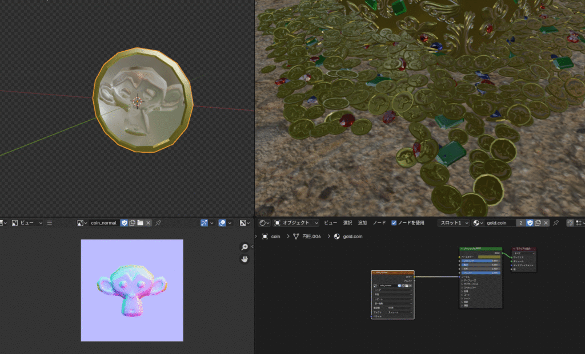Open the image editor ビュー mode dropdown

click(27, 223)
